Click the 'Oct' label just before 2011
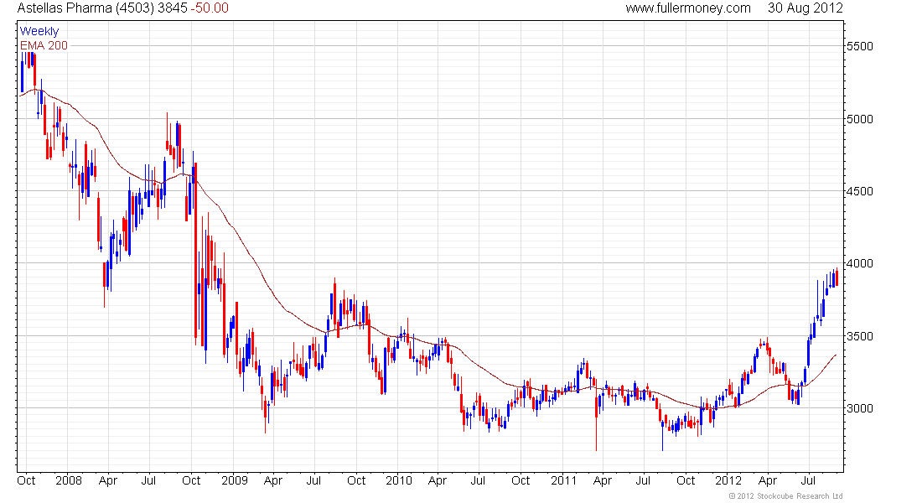Viewport: 922px width, 503px height. [521, 480]
